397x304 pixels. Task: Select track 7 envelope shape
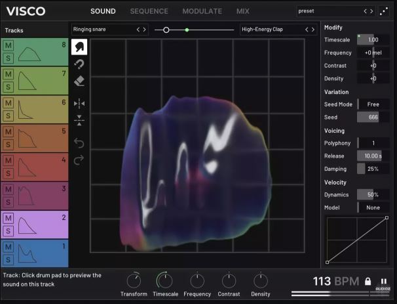tap(28, 81)
